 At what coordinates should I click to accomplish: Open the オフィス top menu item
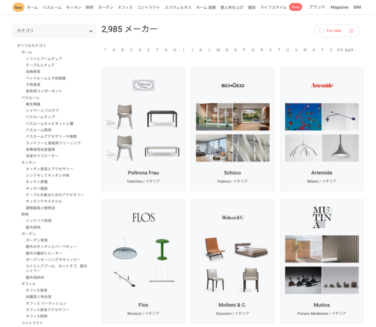125,8
